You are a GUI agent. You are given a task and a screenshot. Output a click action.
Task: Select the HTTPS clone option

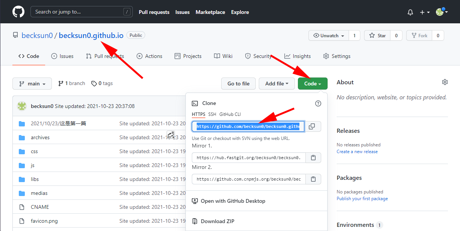tap(199, 114)
